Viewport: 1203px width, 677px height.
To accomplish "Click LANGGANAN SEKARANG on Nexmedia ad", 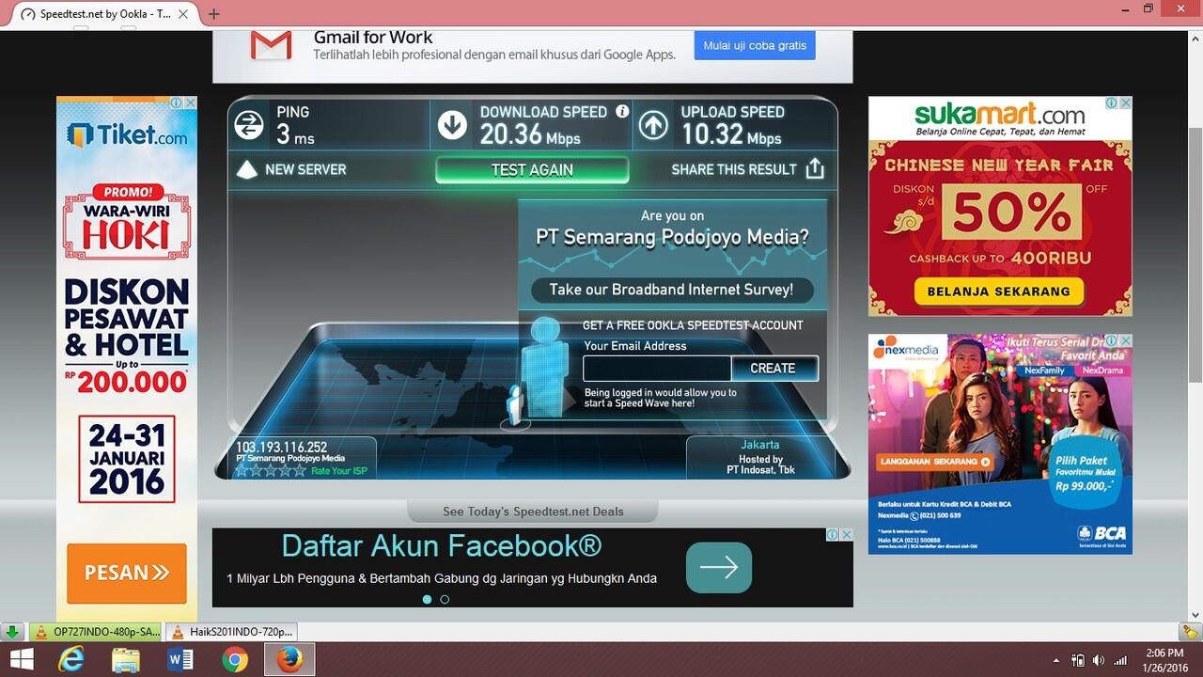I will pyautogui.click(x=936, y=462).
